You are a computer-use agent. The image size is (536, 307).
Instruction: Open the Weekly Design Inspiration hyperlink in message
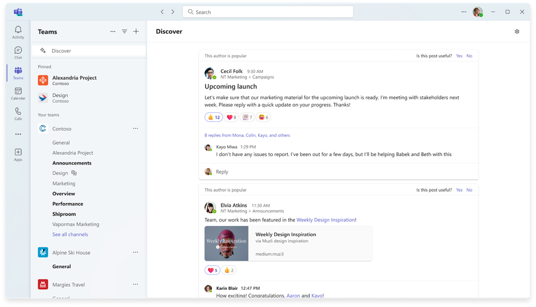tap(326, 220)
